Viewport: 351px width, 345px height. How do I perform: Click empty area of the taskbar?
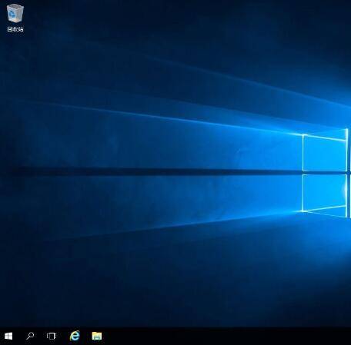226,336
